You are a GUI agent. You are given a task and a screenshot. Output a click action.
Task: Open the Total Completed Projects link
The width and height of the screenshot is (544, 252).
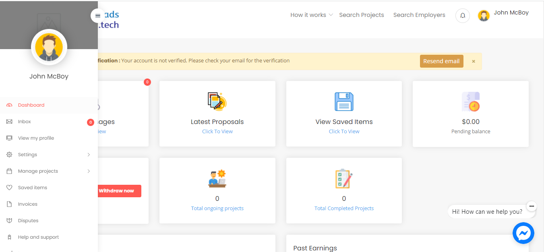tap(344, 208)
